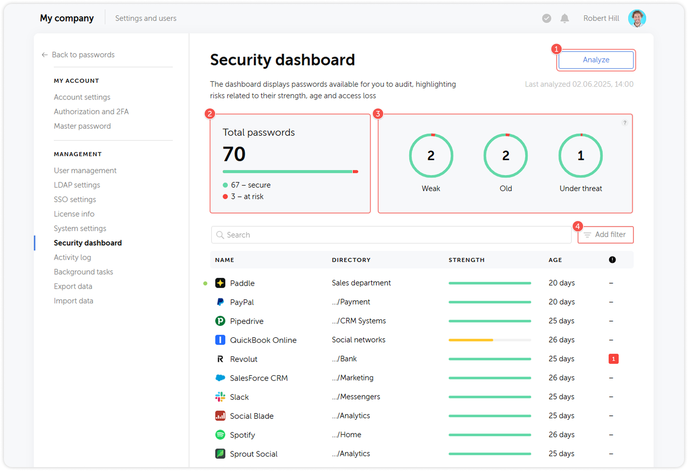The height and width of the screenshot is (471, 688).
Task: Click the Paddle app icon
Action: click(220, 283)
